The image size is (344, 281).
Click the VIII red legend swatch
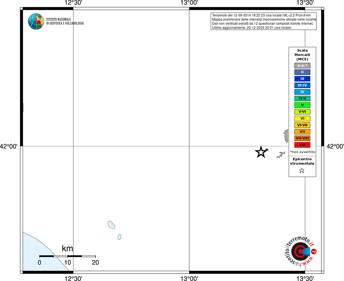pos(302,145)
